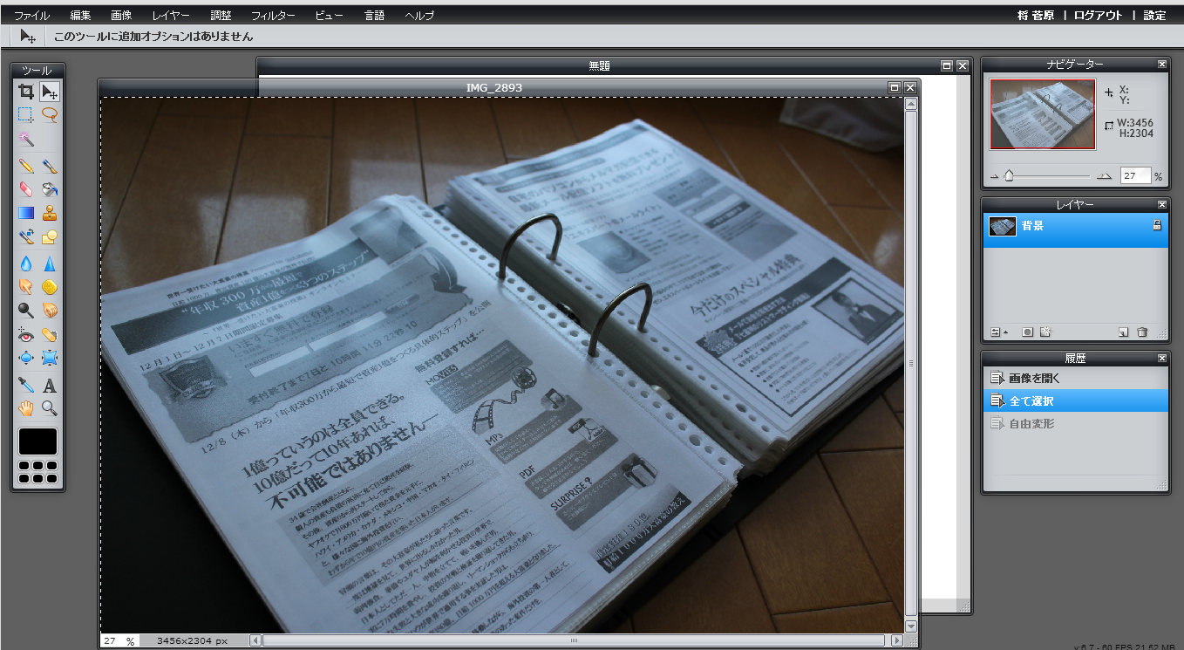Screen dimensions: 1184x650
Task: Select the Red Eye Reduction tool
Action: click(x=26, y=334)
